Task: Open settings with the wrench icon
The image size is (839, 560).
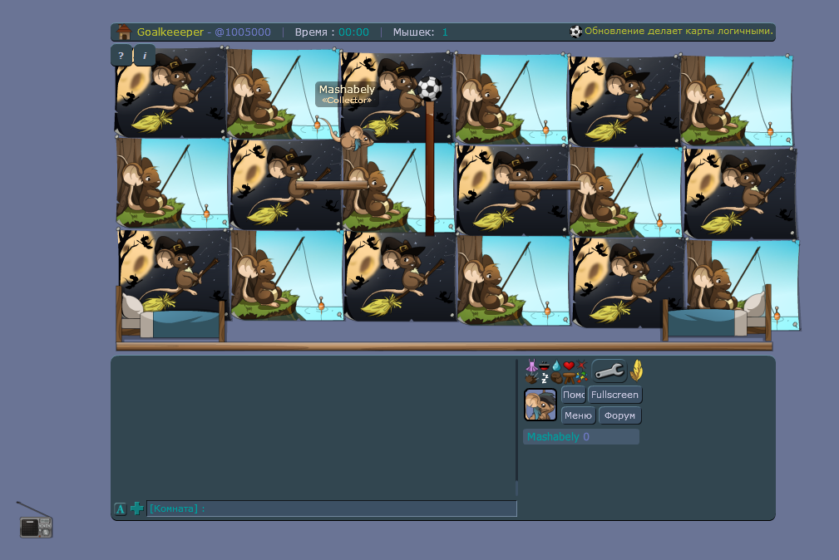Action: click(610, 371)
